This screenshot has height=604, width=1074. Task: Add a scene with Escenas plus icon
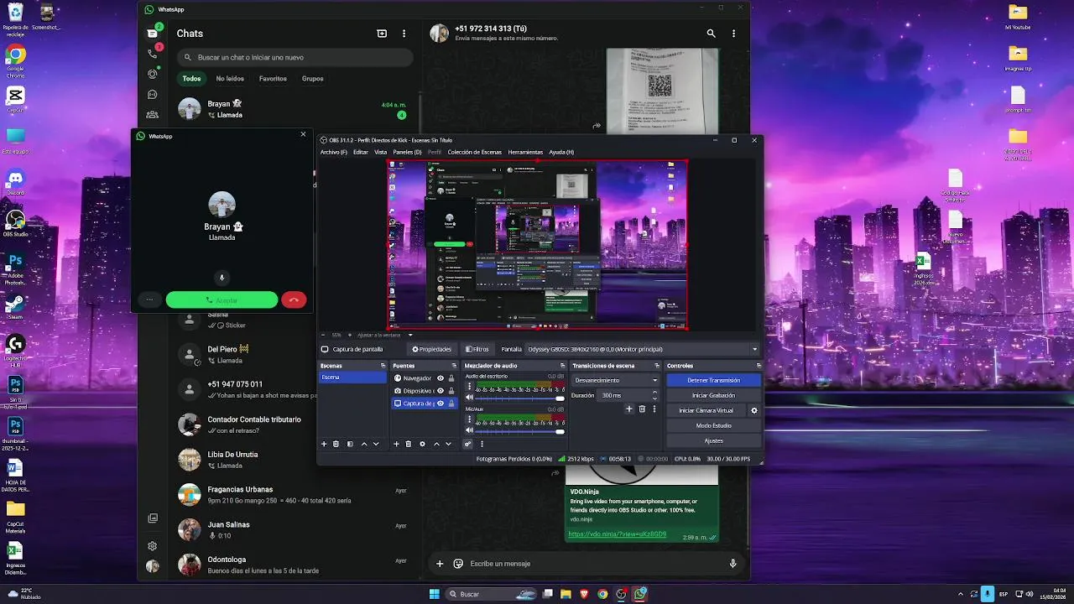pos(324,444)
